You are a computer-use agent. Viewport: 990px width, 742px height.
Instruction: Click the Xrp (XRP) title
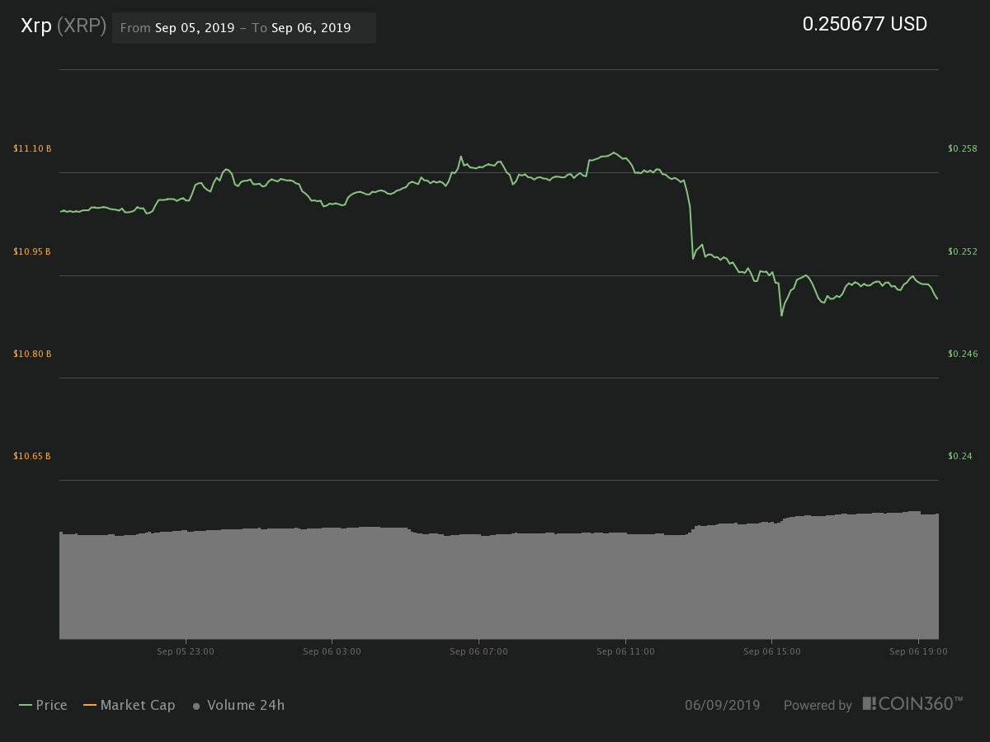(x=64, y=26)
